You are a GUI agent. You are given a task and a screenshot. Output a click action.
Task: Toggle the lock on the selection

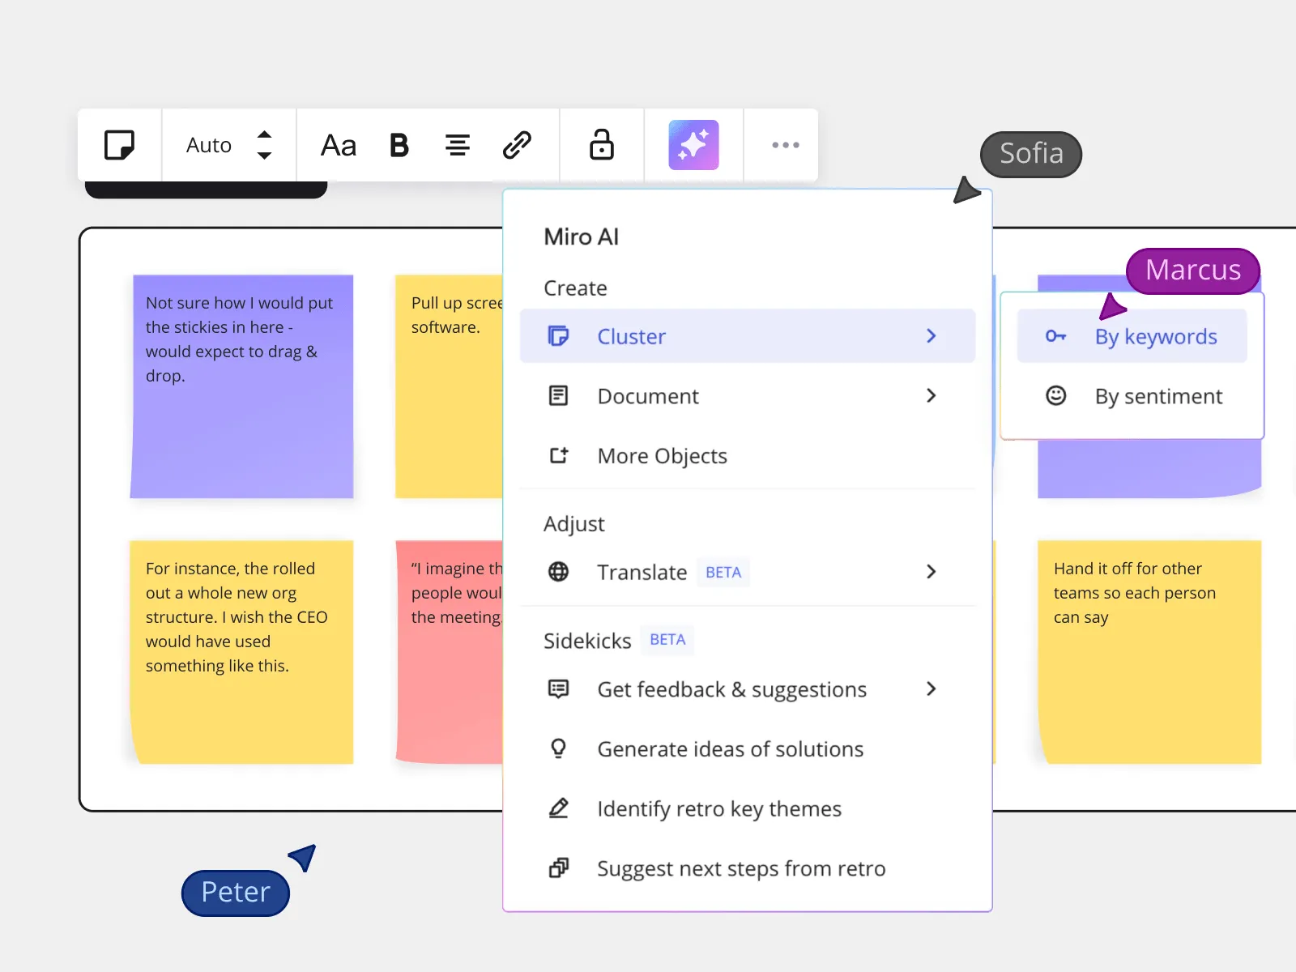click(602, 144)
